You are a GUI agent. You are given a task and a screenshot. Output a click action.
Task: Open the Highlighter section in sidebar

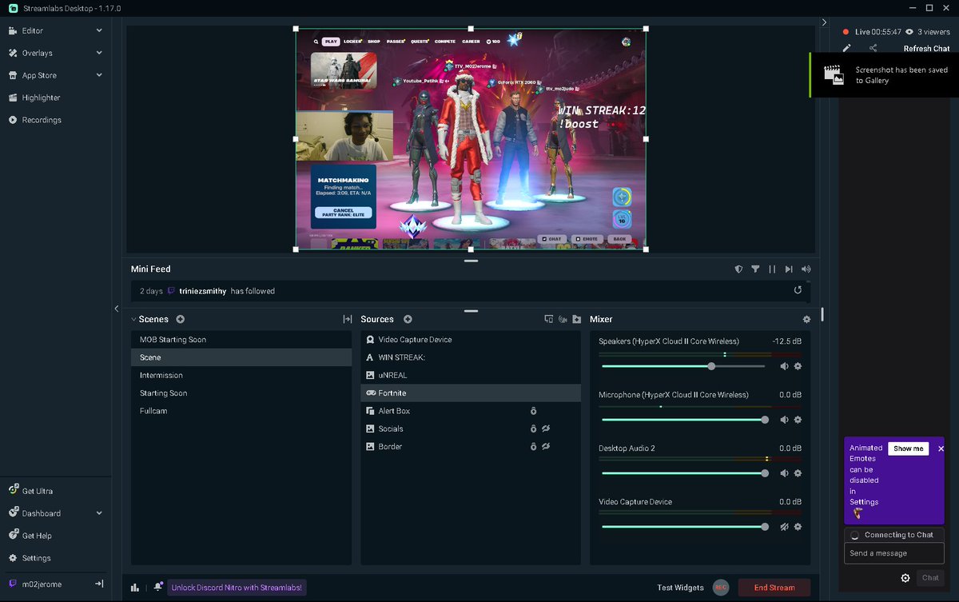(34, 98)
